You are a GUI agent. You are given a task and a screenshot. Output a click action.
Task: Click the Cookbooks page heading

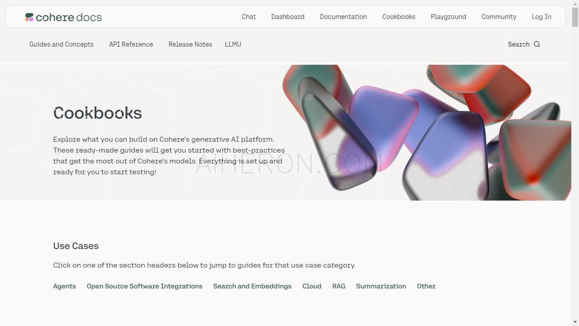[98, 113]
